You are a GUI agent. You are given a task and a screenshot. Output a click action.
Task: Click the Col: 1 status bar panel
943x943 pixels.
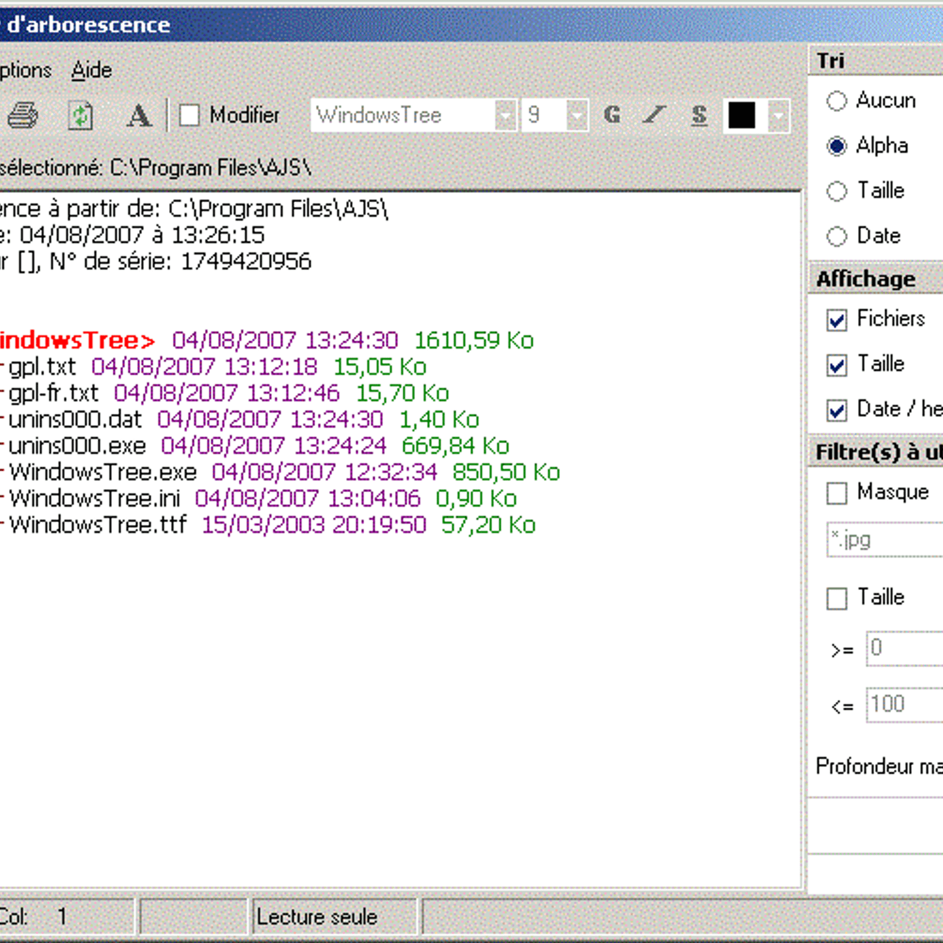click(67, 917)
